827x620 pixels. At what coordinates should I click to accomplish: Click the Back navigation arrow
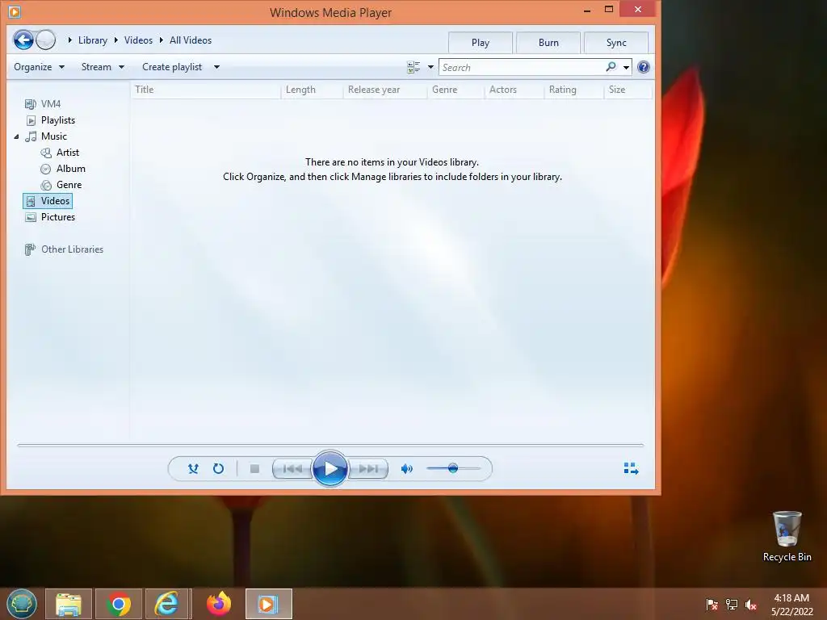(x=23, y=40)
